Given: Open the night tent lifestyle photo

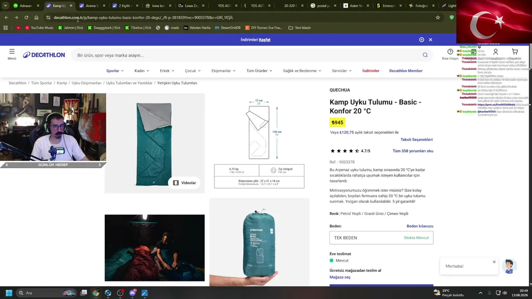Looking at the screenshot, I should [155, 248].
